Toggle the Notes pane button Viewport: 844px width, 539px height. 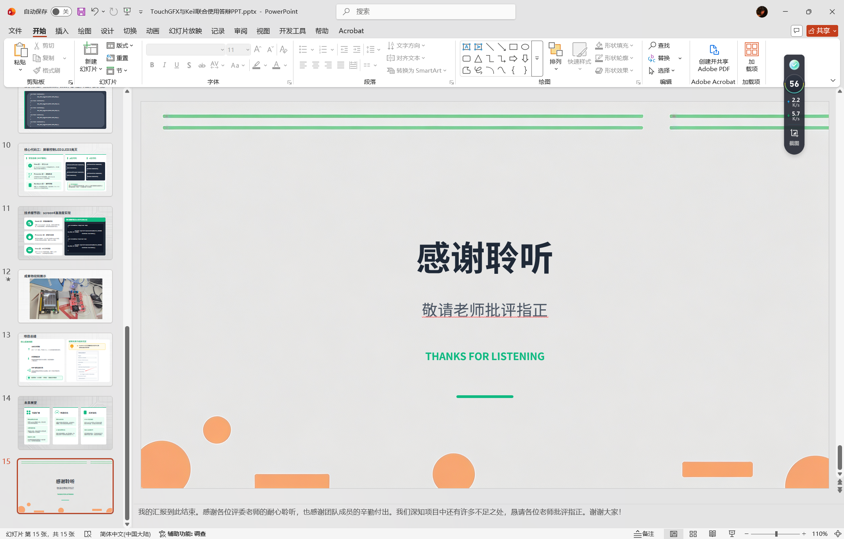click(x=644, y=534)
